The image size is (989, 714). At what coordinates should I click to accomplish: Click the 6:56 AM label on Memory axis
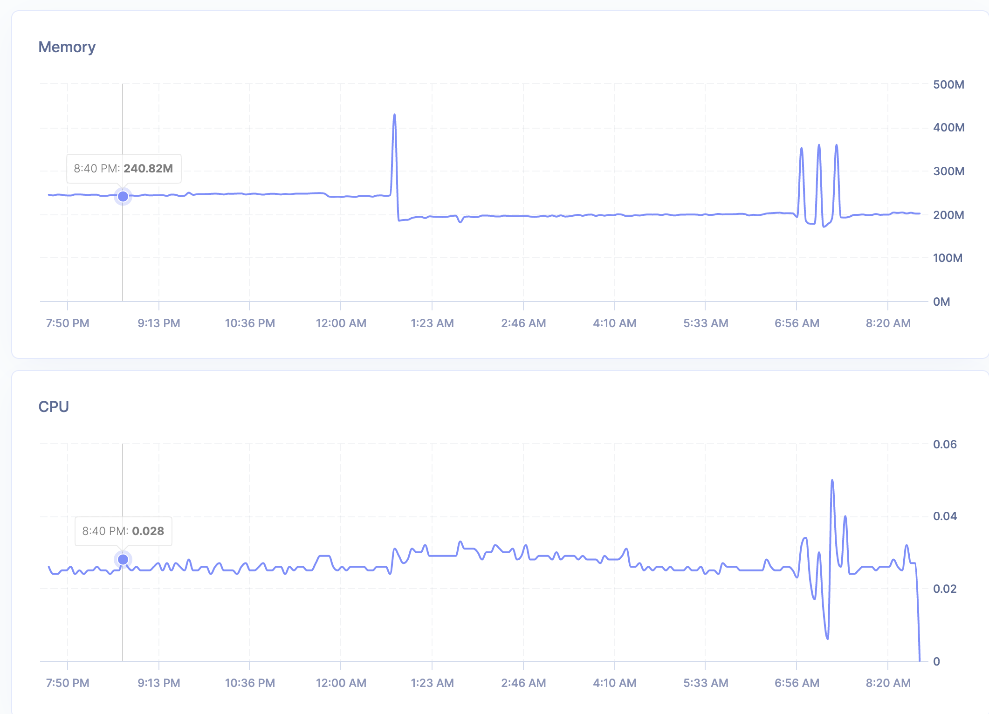797,323
